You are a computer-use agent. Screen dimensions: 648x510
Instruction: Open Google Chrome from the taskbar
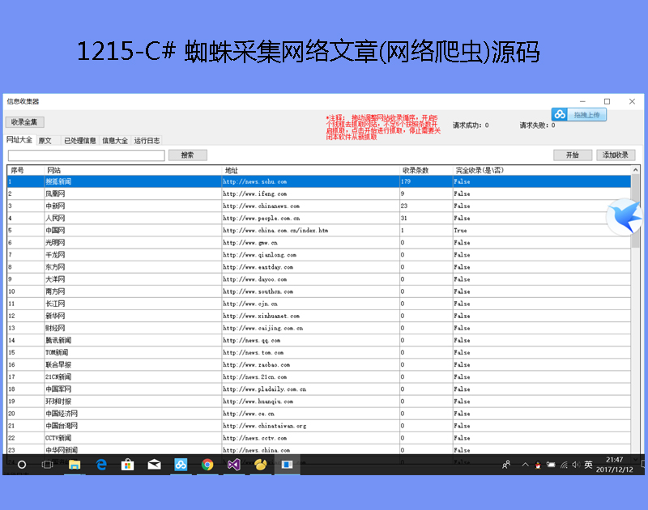pyautogui.click(x=207, y=465)
